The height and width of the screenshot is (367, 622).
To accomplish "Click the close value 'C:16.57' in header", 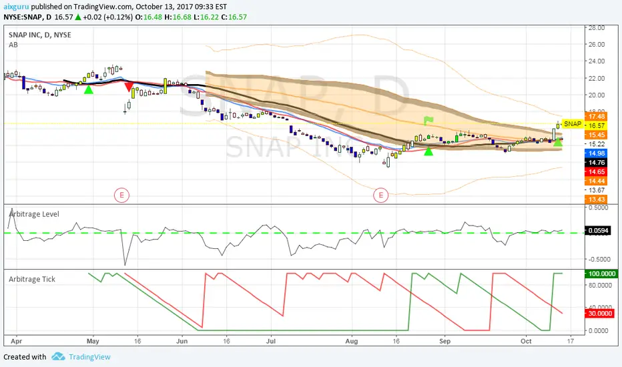I will [234, 17].
